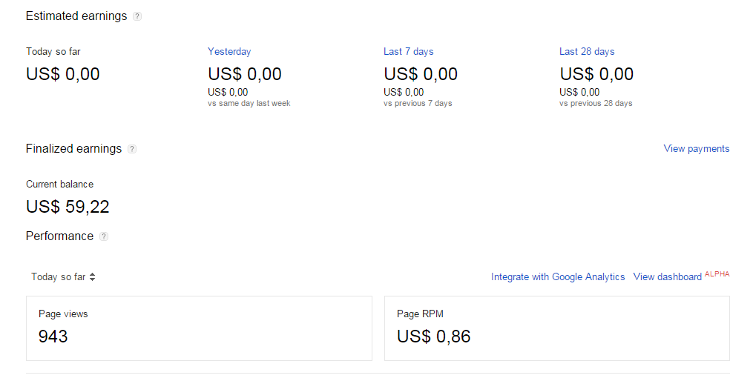Open the Last 28 days report link
Viewport: 753px width, 378px height.
tap(587, 51)
